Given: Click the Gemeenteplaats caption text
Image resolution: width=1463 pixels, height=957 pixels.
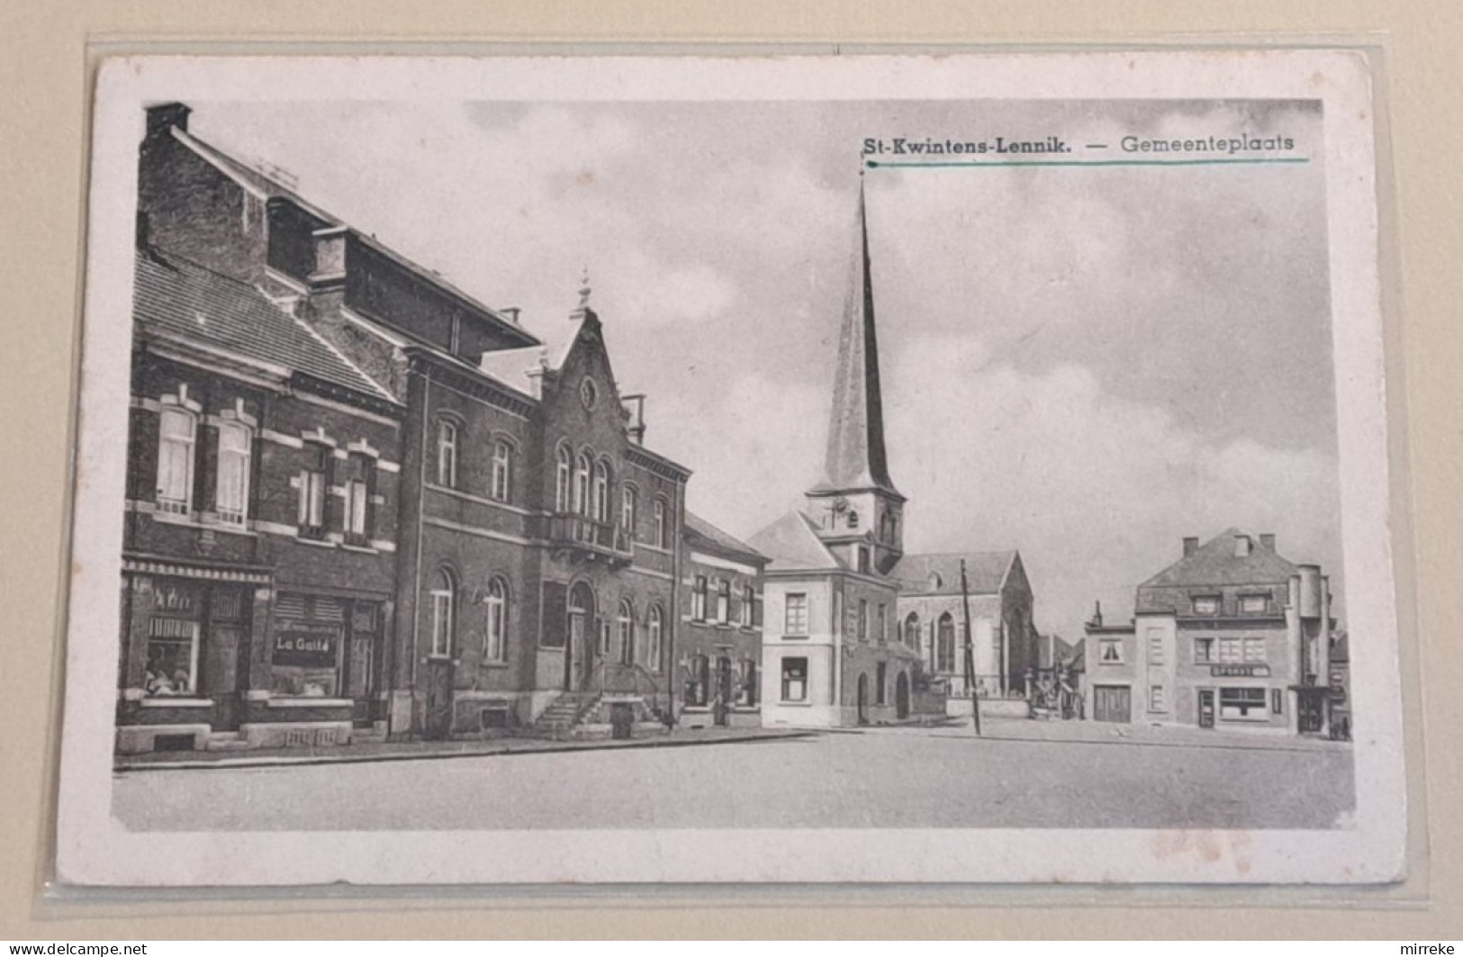Looking at the screenshot, I should pos(1207,143).
